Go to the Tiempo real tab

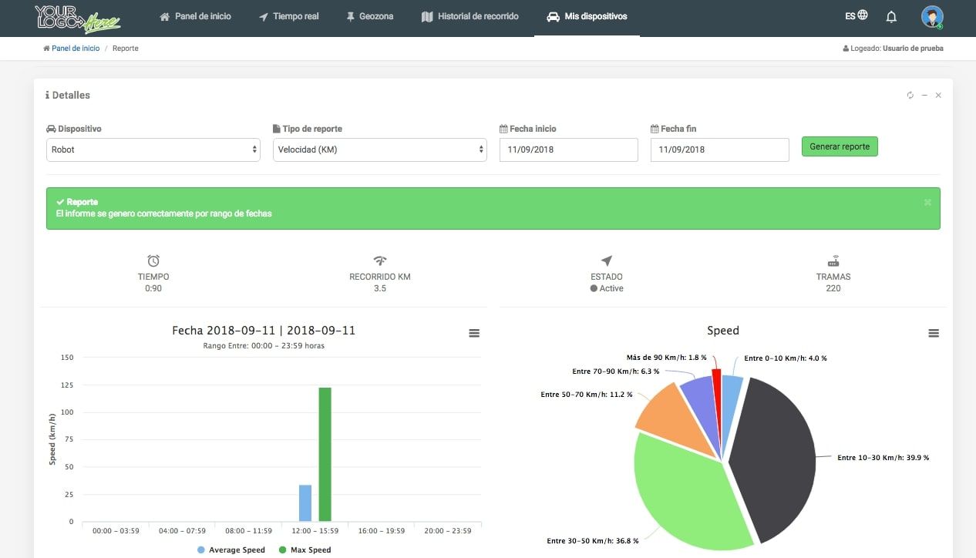[288, 16]
